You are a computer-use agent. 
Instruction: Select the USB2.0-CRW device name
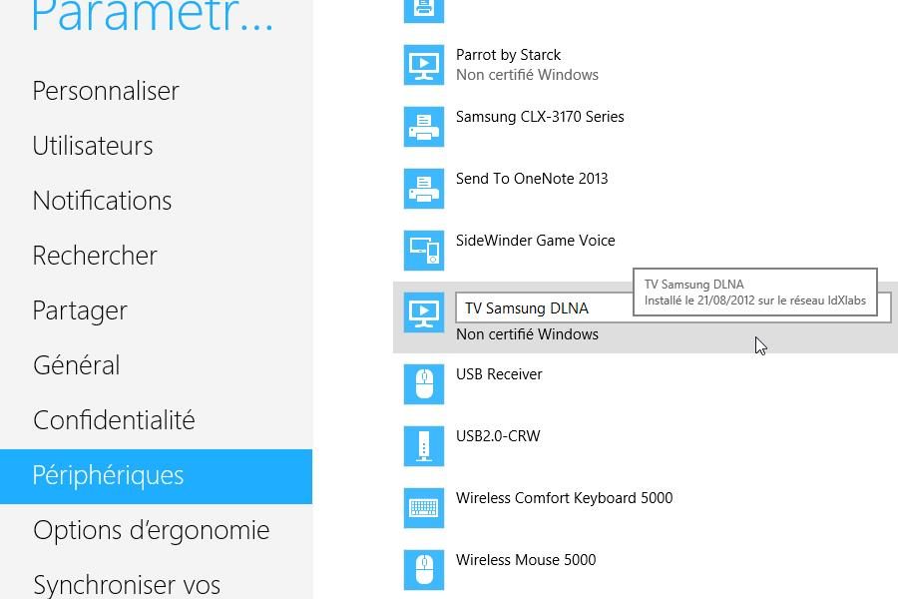498,436
